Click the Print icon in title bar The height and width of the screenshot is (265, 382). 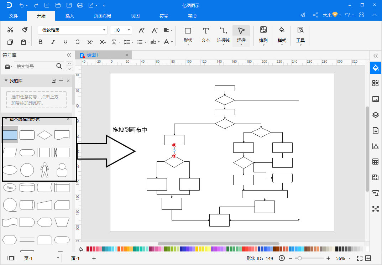[x=80, y=5]
